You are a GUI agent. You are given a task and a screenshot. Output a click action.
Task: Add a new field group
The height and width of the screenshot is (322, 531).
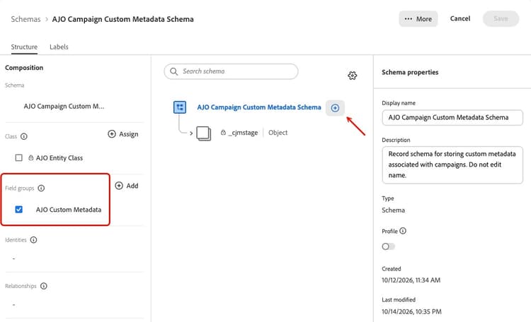127,186
